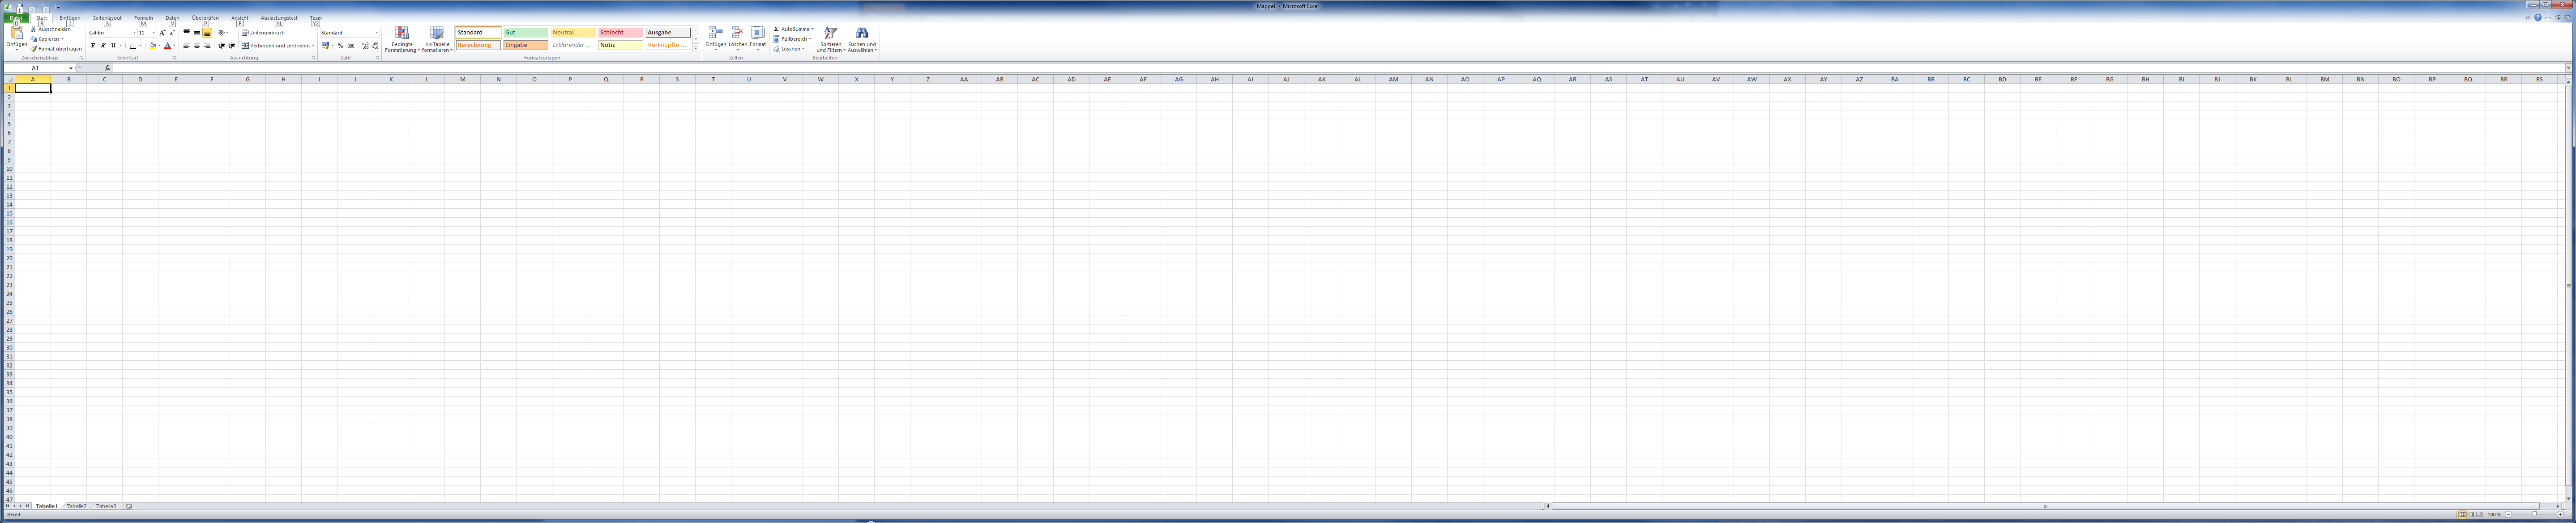Expand AutoSumme dropdown arrow
Screen dimensions: 2576x523
click(x=812, y=29)
